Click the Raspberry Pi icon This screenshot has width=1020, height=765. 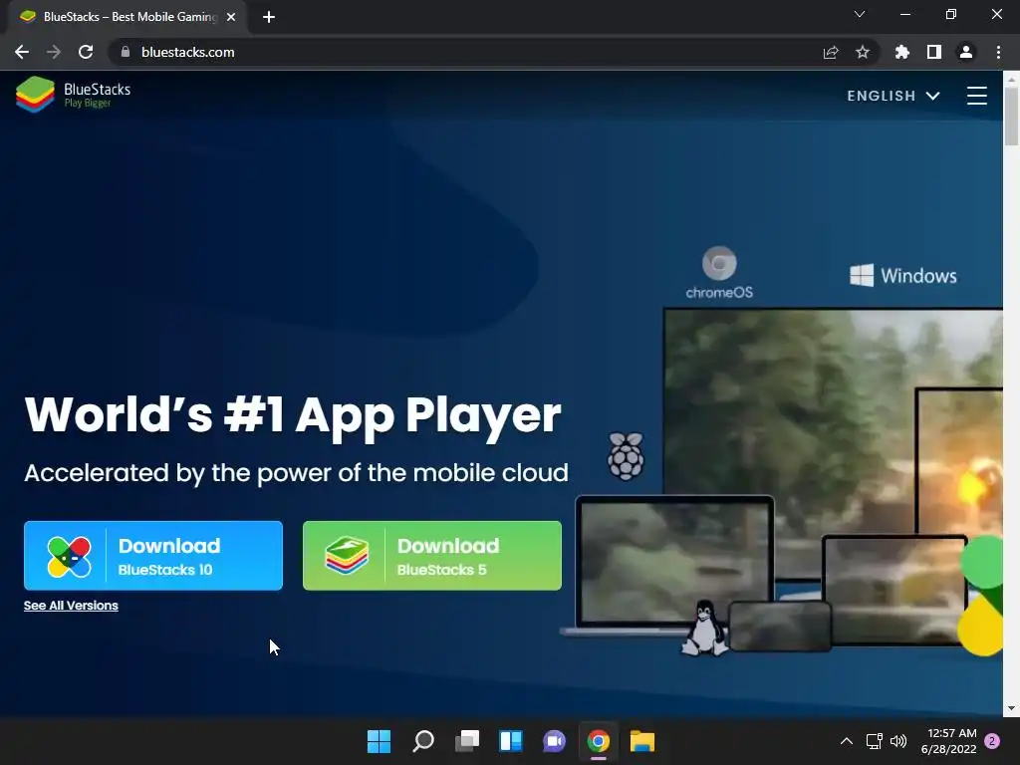626,456
